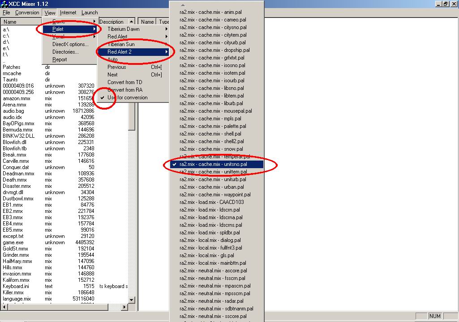Select the rmcache directory
Viewport: 459px width, 322px height.
point(12,73)
